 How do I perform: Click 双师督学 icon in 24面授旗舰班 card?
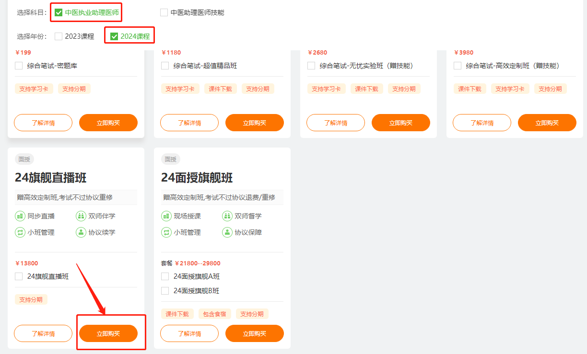click(x=227, y=216)
